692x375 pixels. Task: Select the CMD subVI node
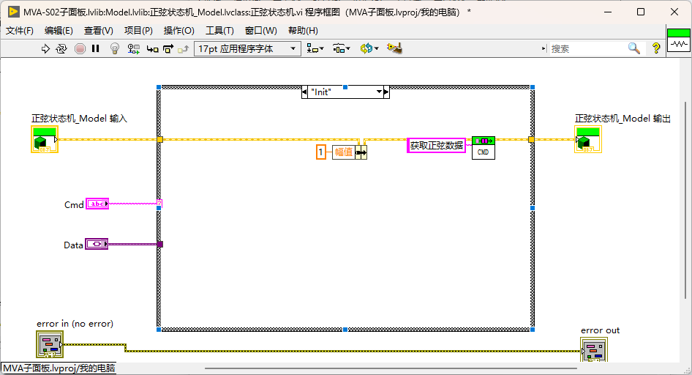(484, 148)
